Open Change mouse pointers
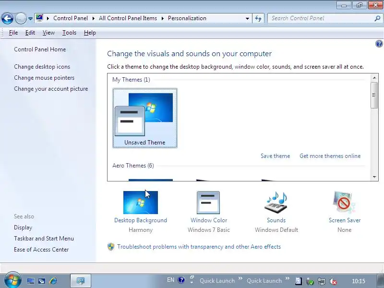 click(x=44, y=78)
